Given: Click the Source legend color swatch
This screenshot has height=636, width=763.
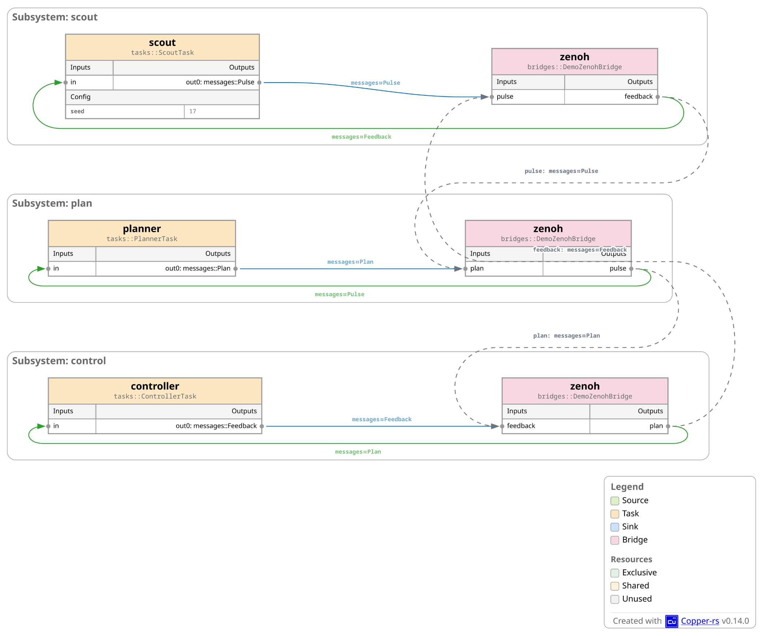Looking at the screenshot, I should [x=615, y=501].
